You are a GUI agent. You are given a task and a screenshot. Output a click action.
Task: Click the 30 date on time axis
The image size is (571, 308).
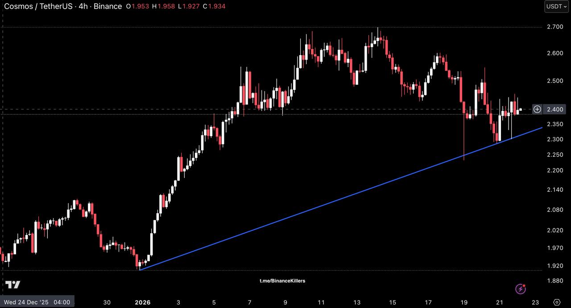pos(107,302)
